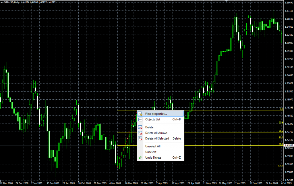The width and height of the screenshot is (294, 186).
Task: Click the 11 May 2009 date label
Action: click(210, 183)
